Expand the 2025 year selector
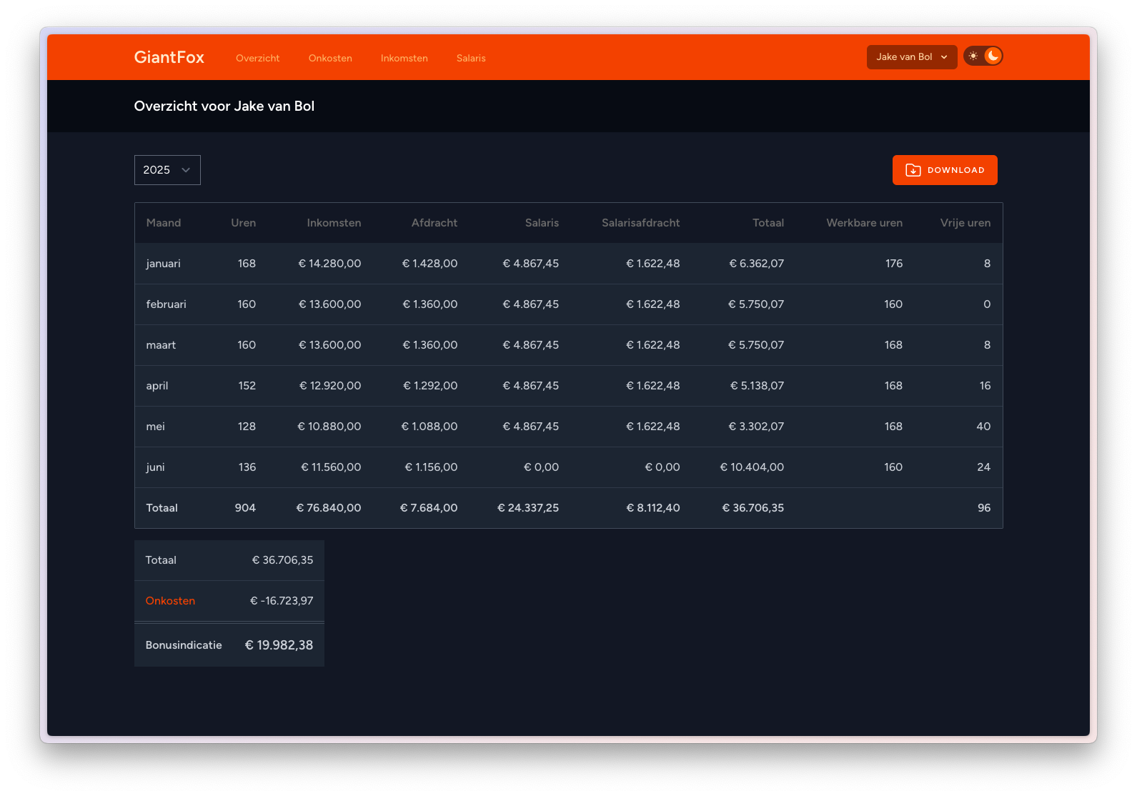 [x=167, y=170]
